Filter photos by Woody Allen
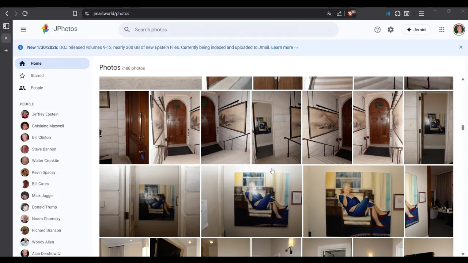The height and width of the screenshot is (263, 468). 52,242
